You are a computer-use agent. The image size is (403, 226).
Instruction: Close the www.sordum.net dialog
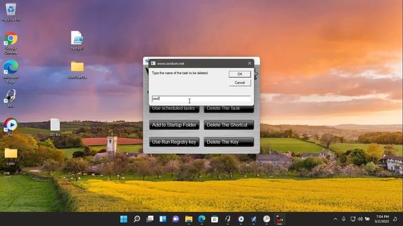click(x=249, y=63)
